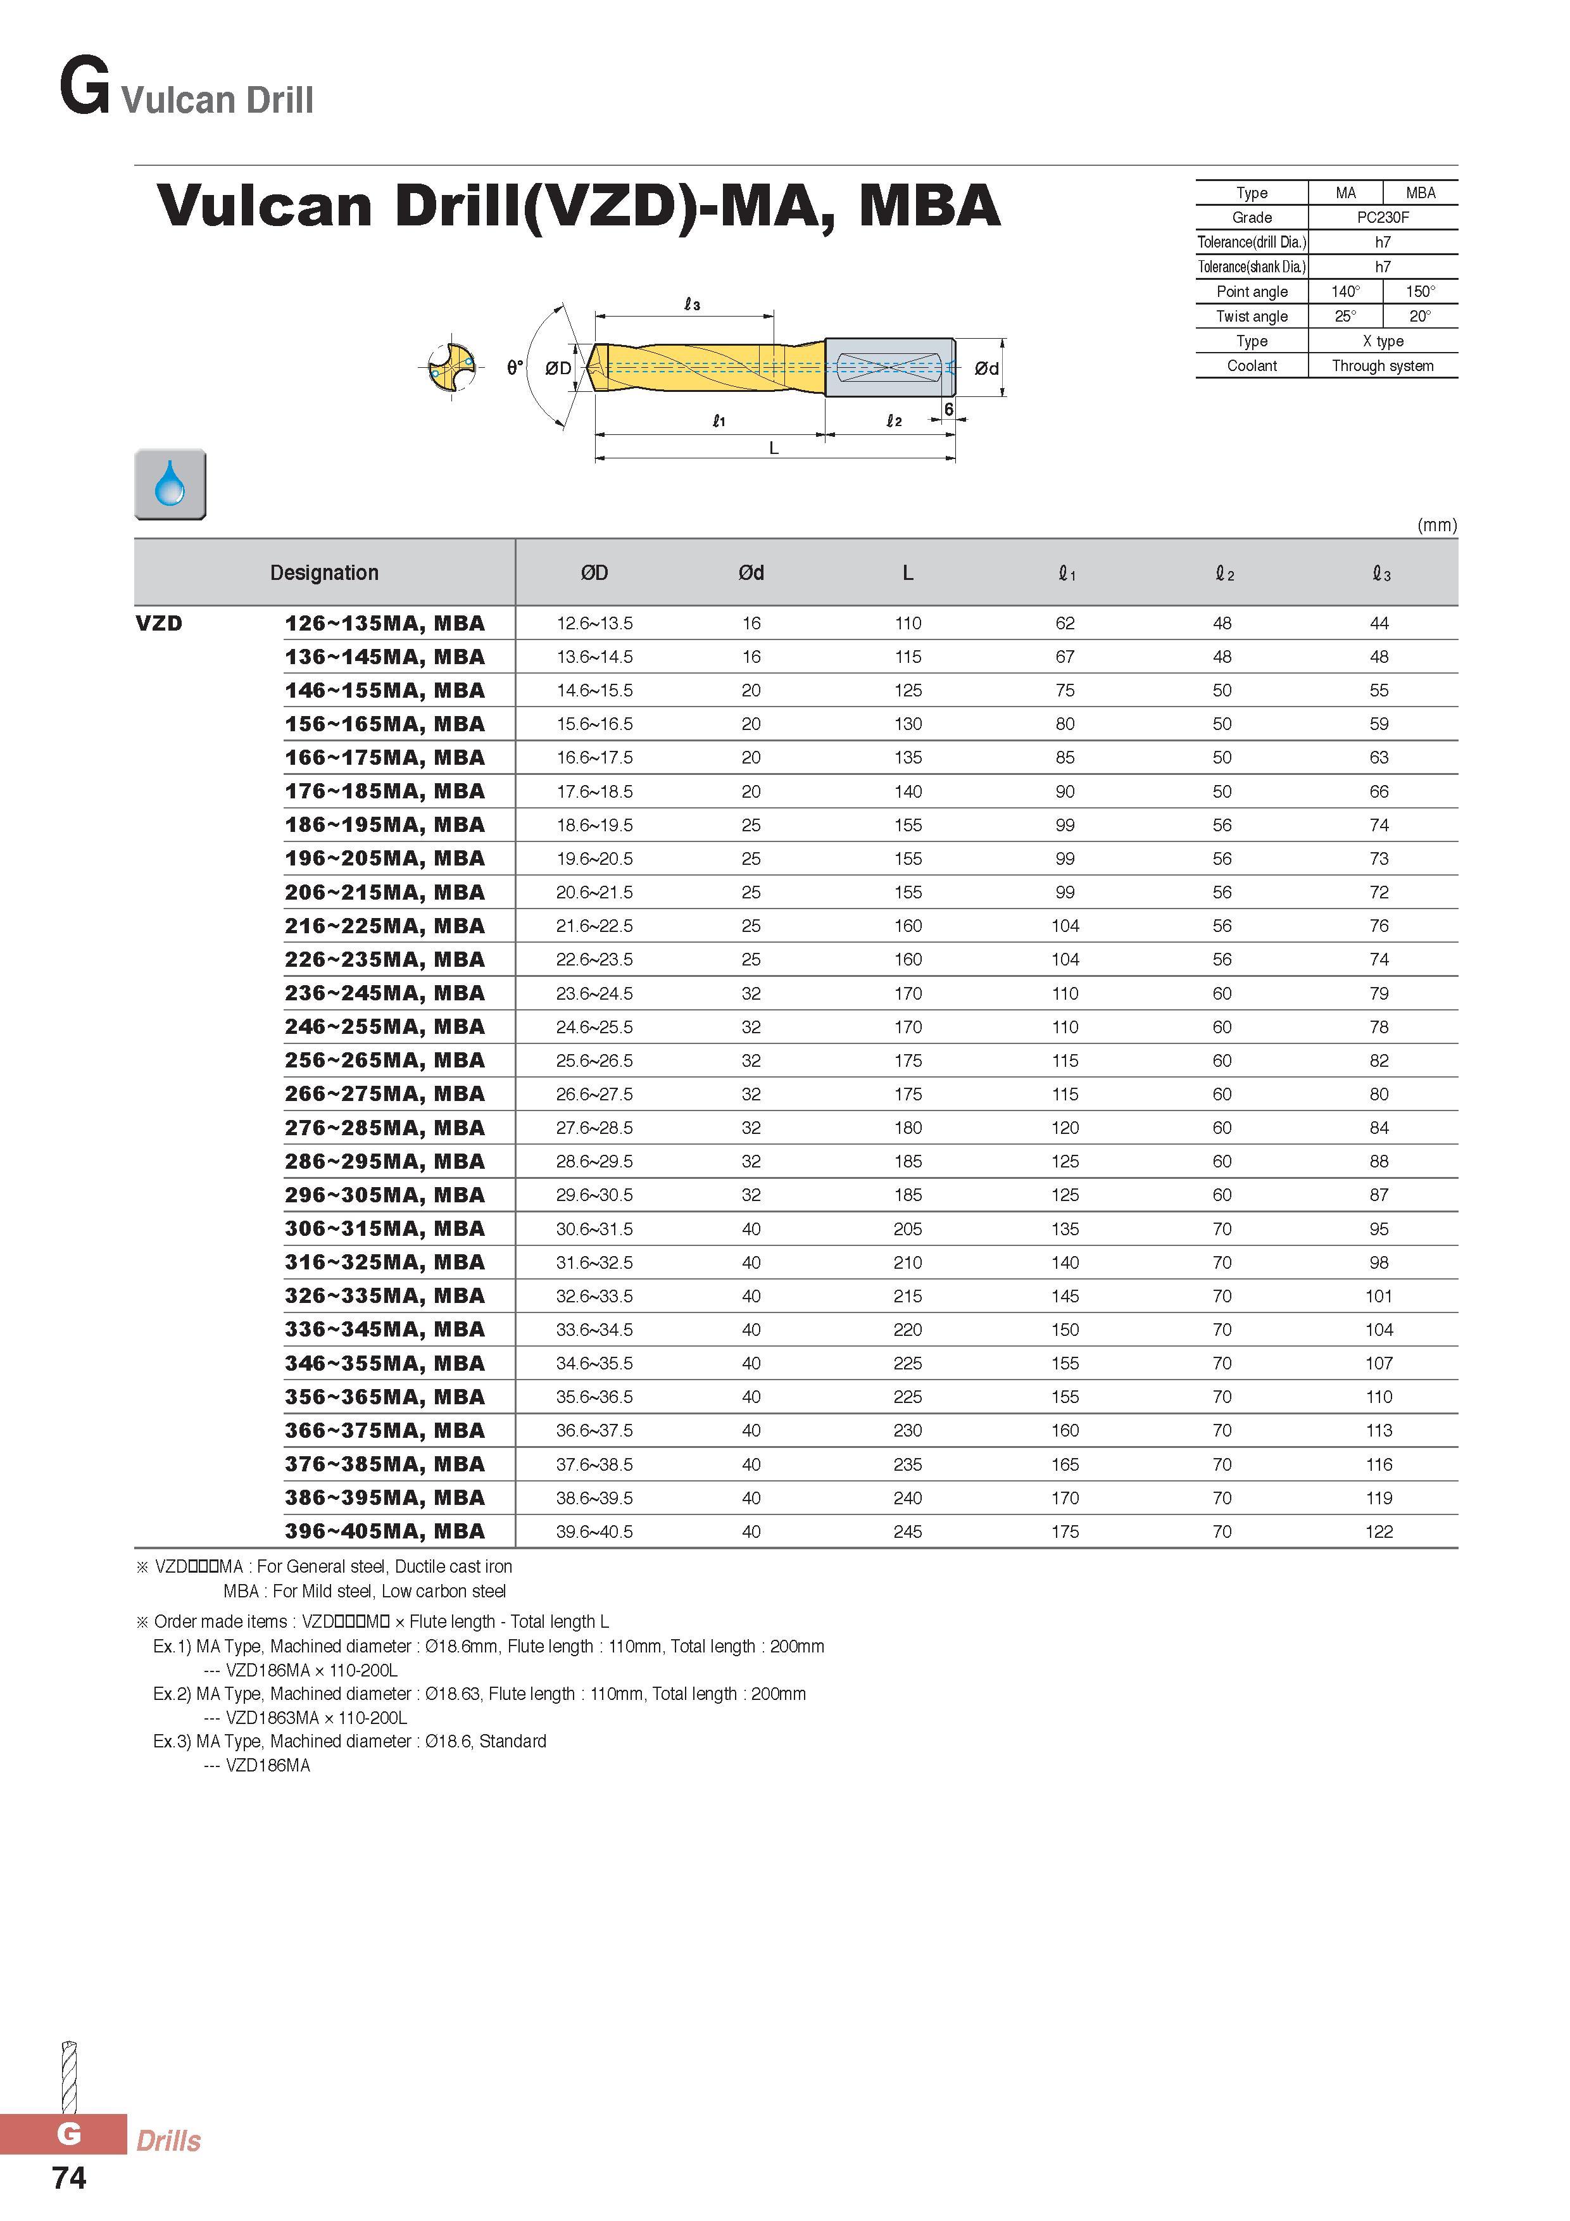Click the blue water drop coolant icon
The width and height of the screenshot is (1570, 2221).
170,484
